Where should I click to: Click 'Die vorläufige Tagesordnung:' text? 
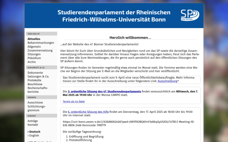point(82,131)
